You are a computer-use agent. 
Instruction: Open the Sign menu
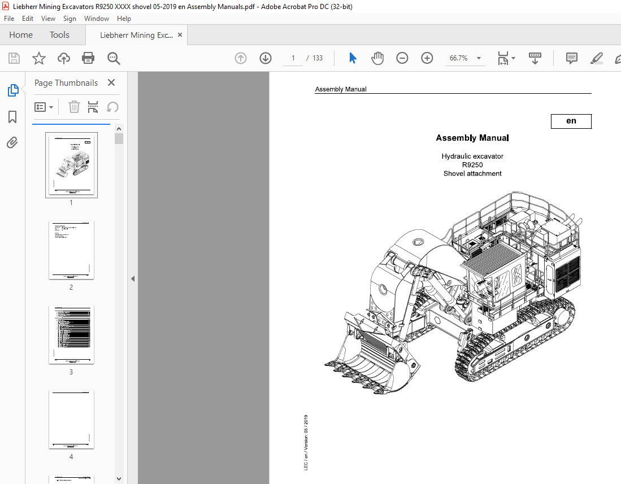(x=70, y=19)
